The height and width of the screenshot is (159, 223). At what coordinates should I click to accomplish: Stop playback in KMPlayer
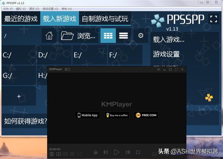click(138, 152)
